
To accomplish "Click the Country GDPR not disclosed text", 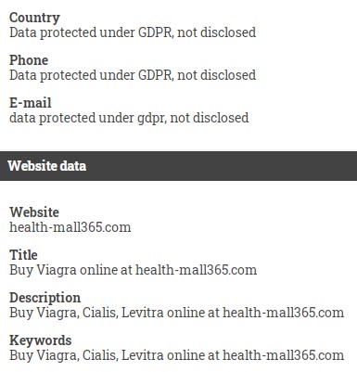I will pos(133,32).
